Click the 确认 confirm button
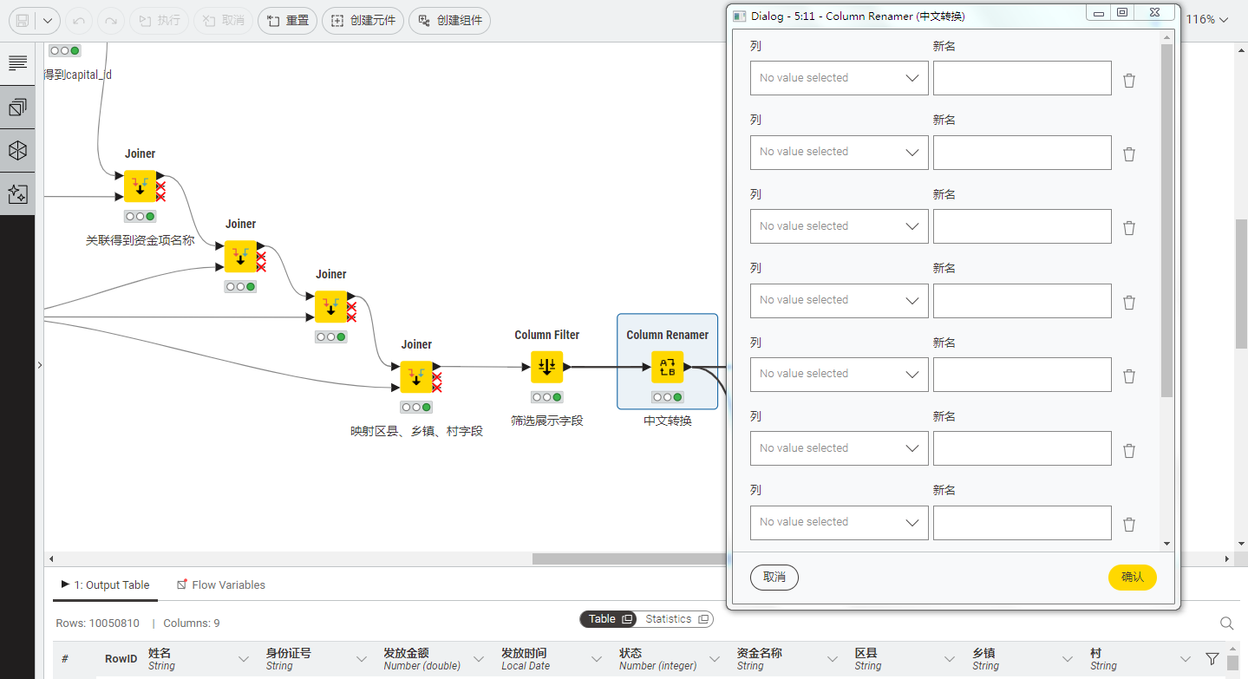 pyautogui.click(x=1132, y=577)
